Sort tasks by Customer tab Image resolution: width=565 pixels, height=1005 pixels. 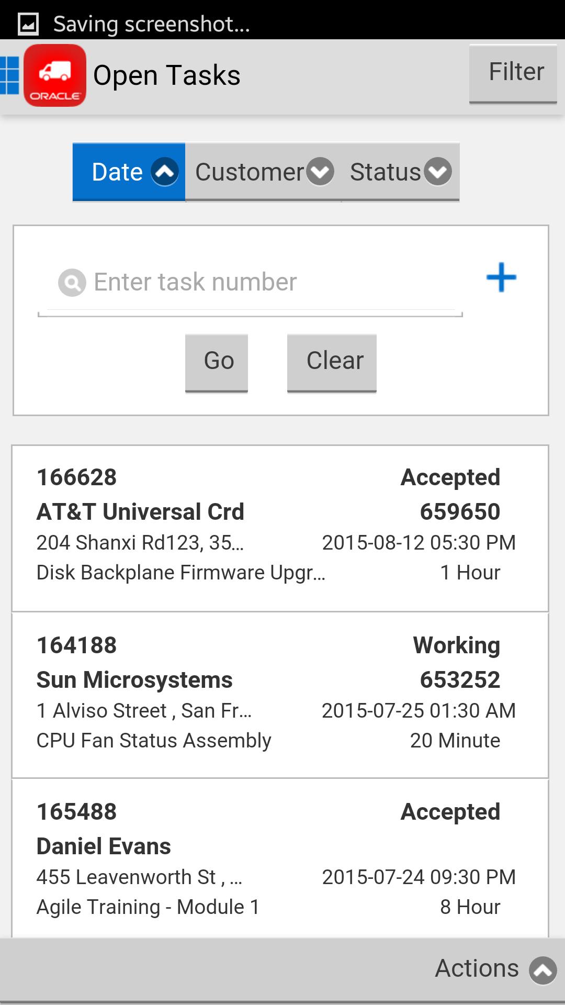pyautogui.click(x=249, y=172)
